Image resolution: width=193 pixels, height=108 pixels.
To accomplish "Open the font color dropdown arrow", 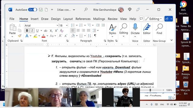I will [x=47, y=36].
